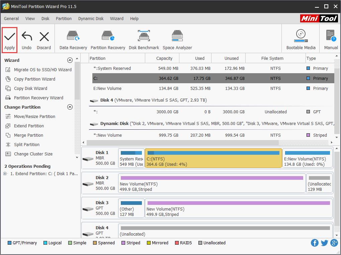Collapse the Change Partition section
This screenshot has height=255, width=341.
(70, 107)
